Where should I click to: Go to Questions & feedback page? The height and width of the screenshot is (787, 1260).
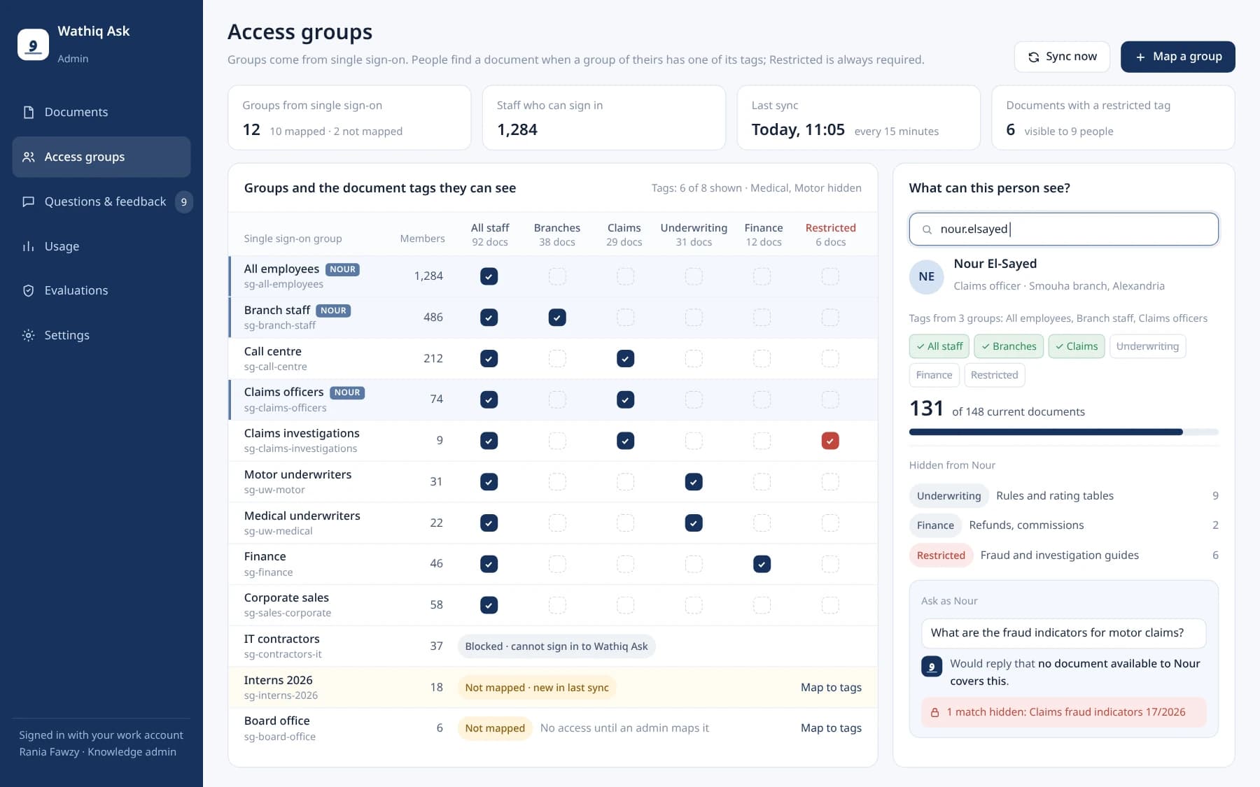(x=101, y=201)
